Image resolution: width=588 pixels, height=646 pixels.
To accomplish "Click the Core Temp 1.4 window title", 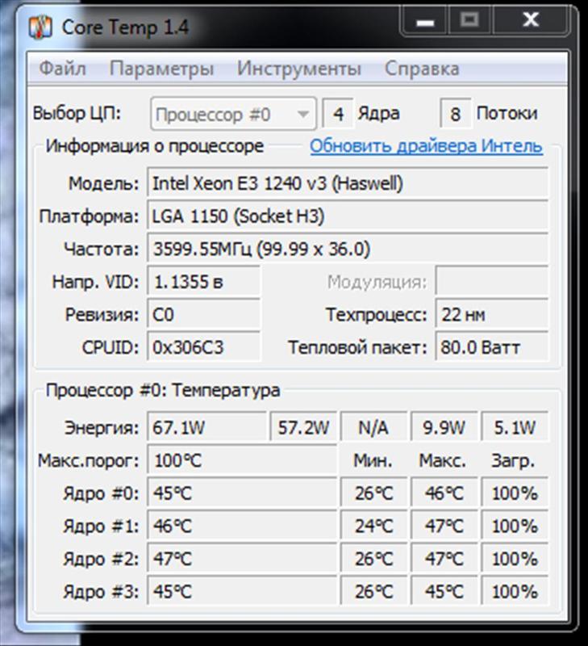I will click(126, 27).
